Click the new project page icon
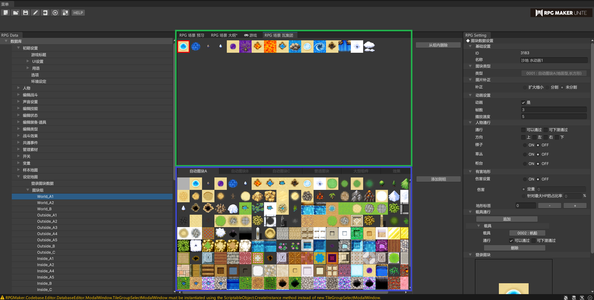 coord(6,13)
